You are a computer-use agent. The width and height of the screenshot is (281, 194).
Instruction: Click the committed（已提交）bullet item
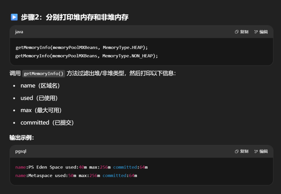47,123
